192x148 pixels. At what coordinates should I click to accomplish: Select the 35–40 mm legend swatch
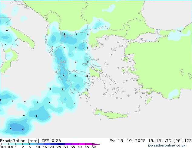[x=75, y=144]
